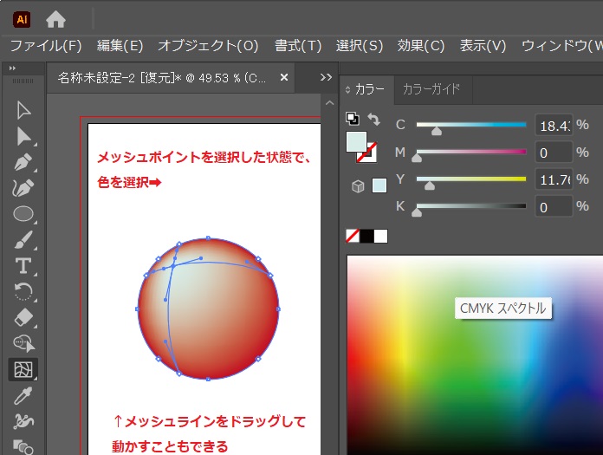
Task: Choose the Pen tool
Action: [x=23, y=162]
